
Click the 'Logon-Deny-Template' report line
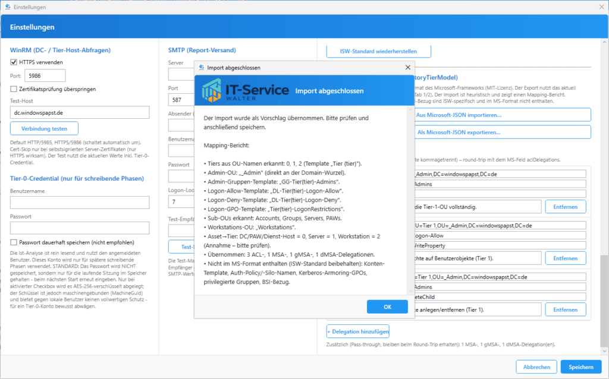(272, 200)
